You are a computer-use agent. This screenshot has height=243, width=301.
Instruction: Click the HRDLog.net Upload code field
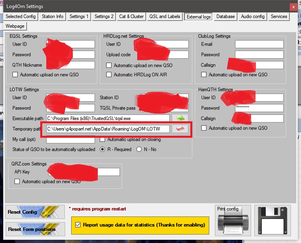tap(164, 55)
